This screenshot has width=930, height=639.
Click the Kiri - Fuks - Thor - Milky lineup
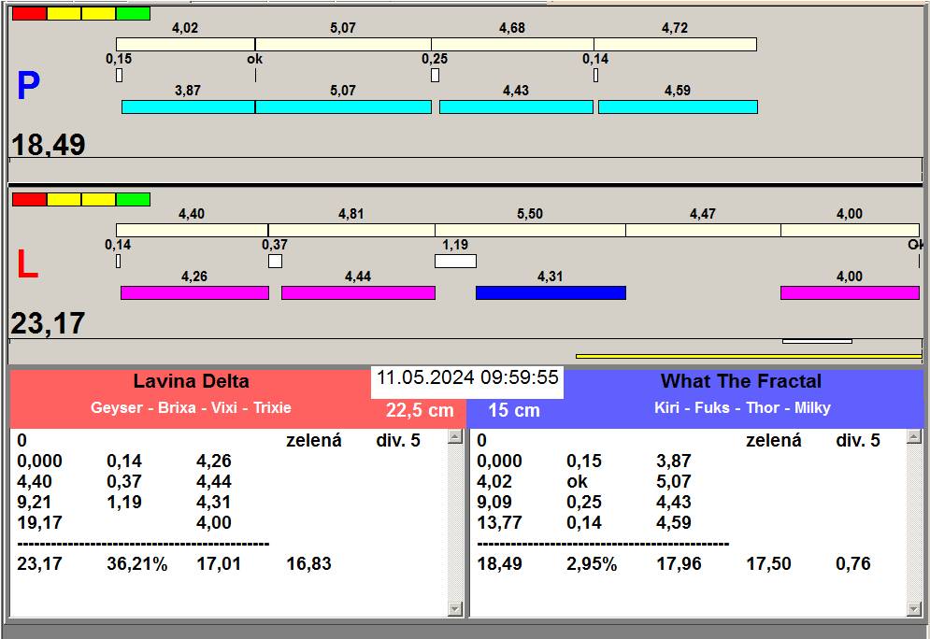[742, 408]
